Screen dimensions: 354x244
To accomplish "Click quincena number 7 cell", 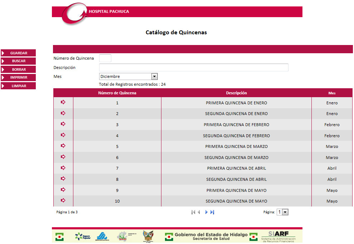I will point(117,168).
